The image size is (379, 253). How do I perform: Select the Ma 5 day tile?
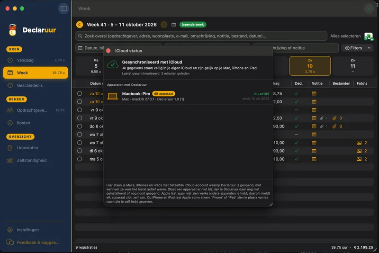(x=90, y=66)
